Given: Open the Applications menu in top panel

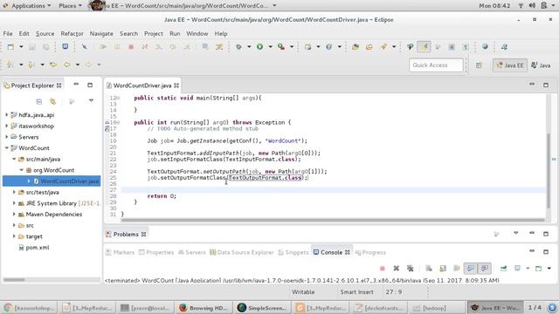Looking at the screenshot, I should [27, 6].
